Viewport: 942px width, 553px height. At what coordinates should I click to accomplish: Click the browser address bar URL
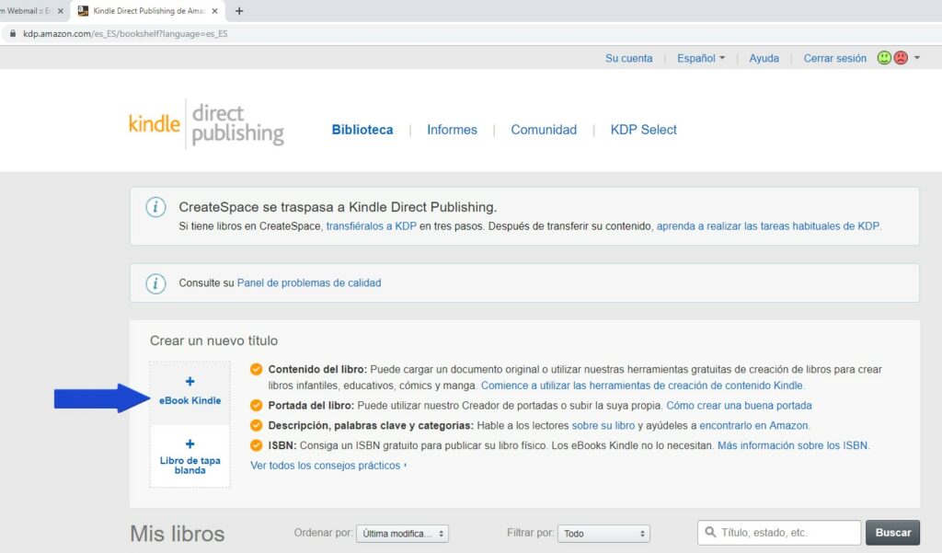coord(125,34)
